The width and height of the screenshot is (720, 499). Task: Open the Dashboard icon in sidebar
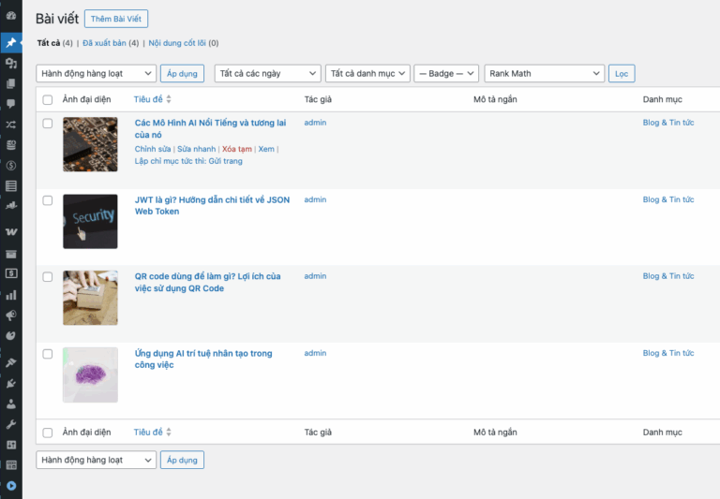click(x=10, y=16)
